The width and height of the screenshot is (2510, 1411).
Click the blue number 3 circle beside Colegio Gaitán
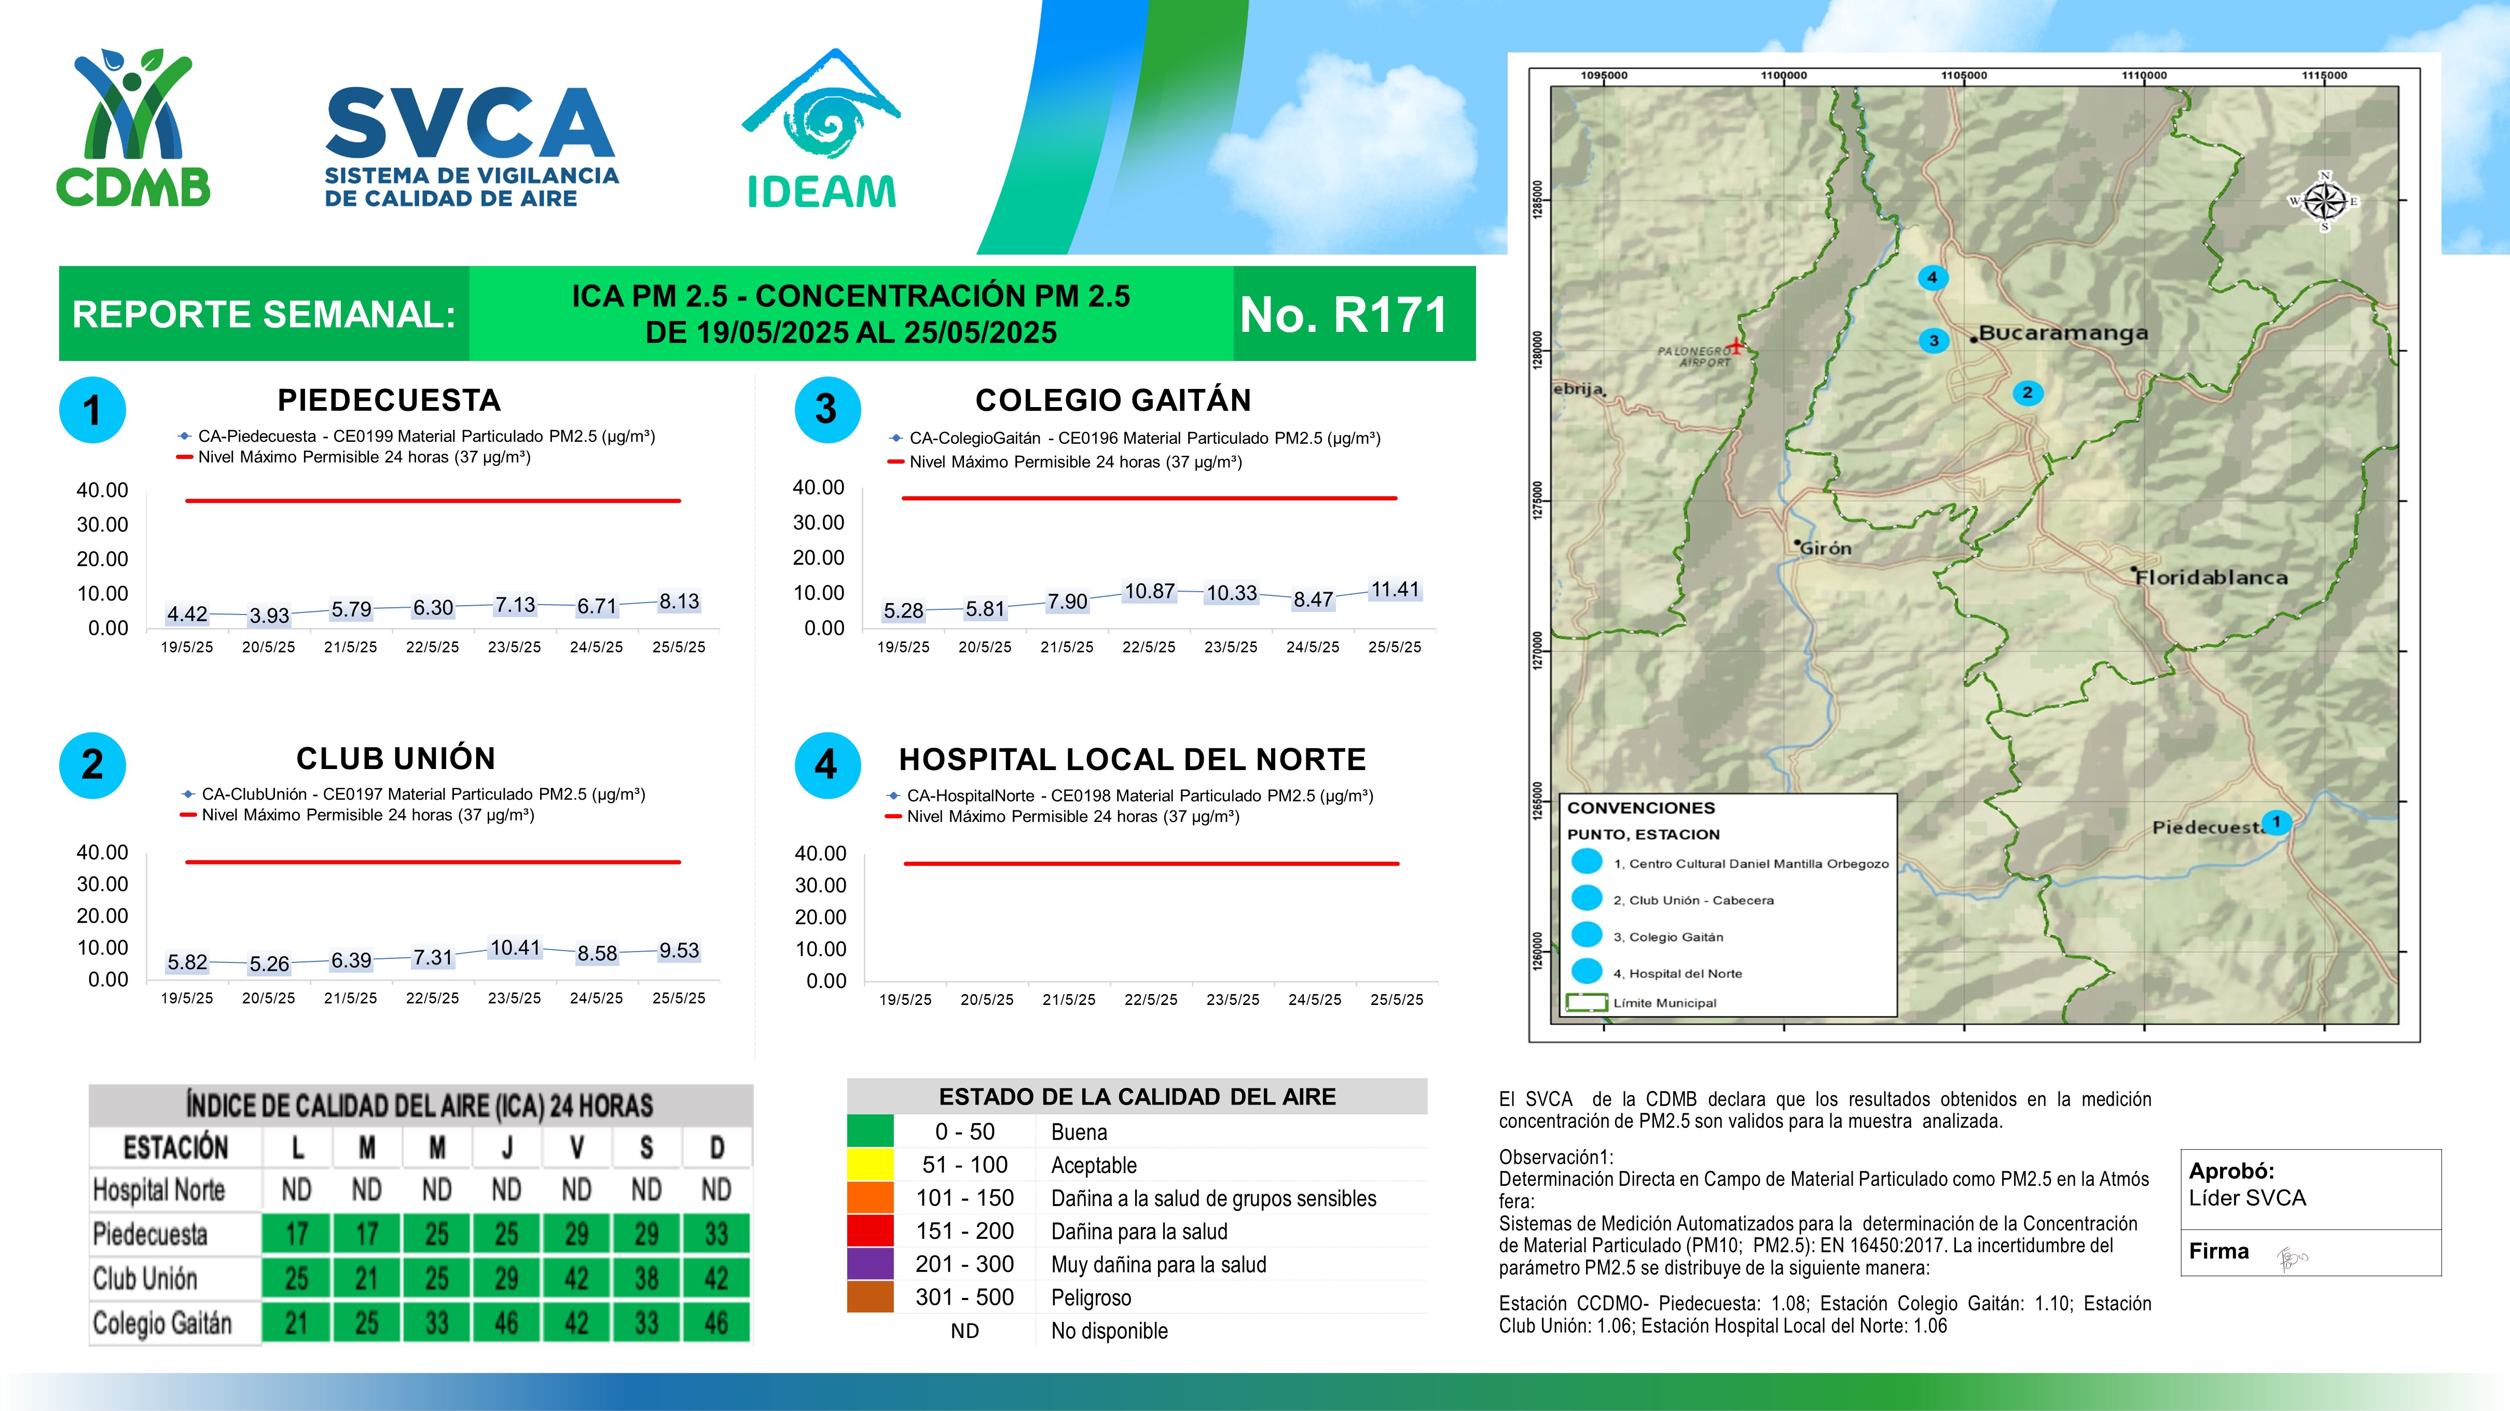826,410
